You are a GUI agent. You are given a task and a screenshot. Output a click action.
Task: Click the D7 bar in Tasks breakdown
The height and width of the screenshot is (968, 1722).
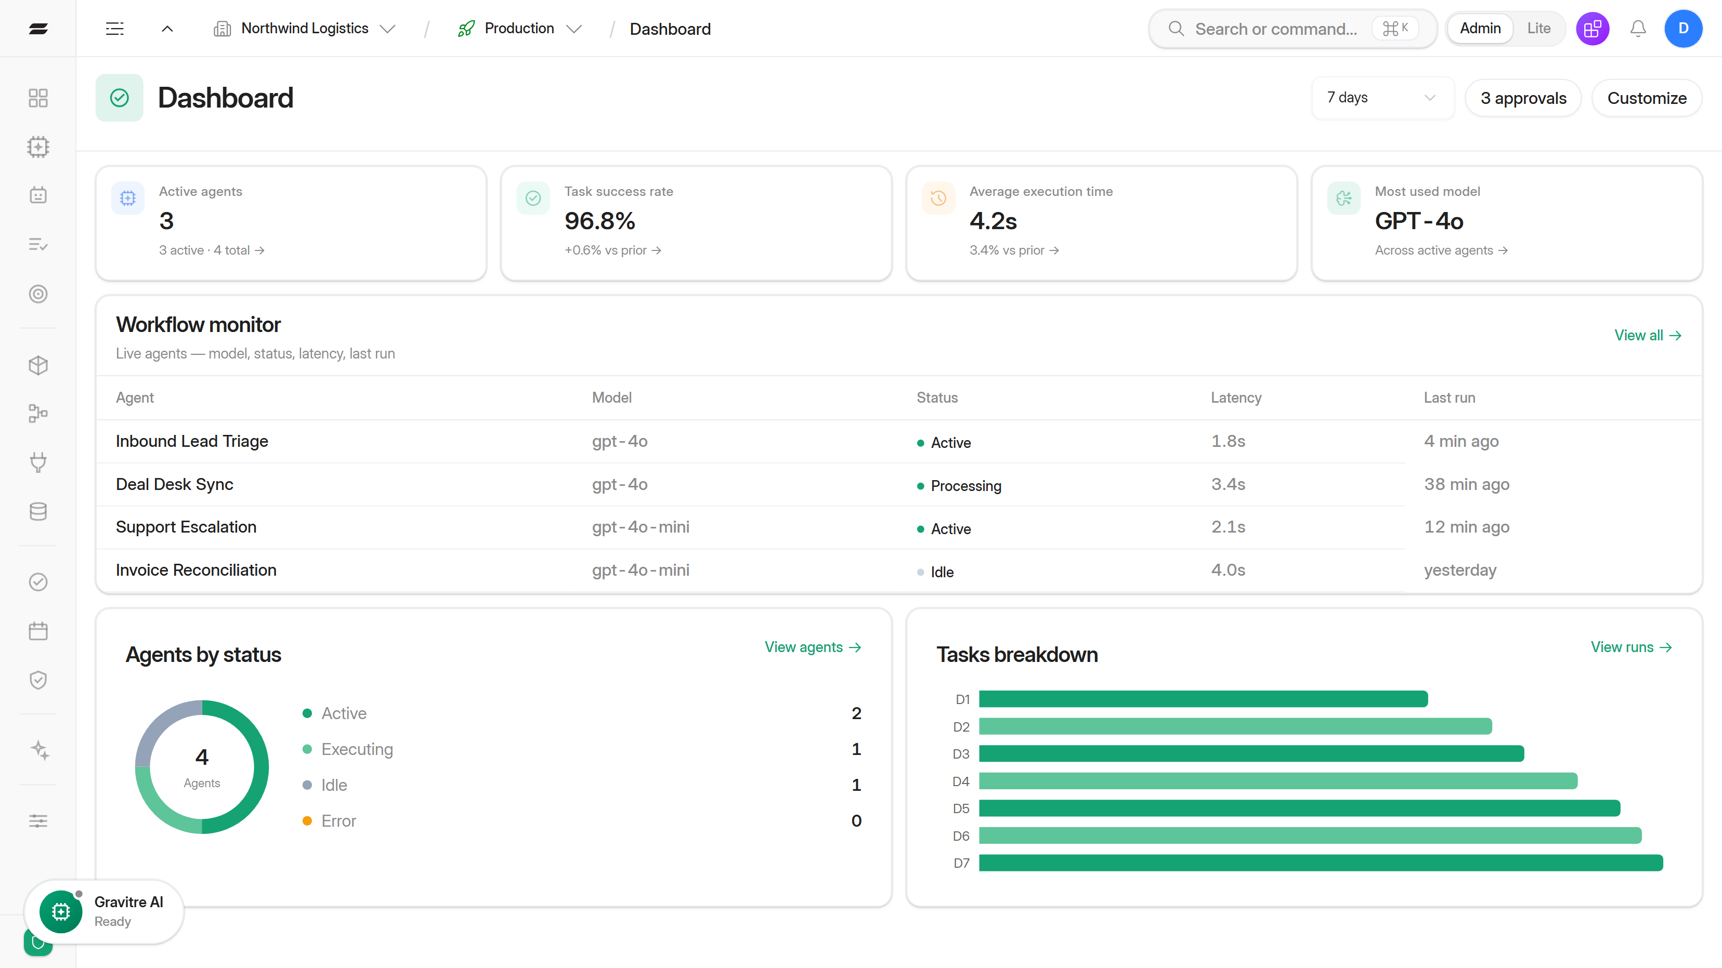[x=1321, y=863]
